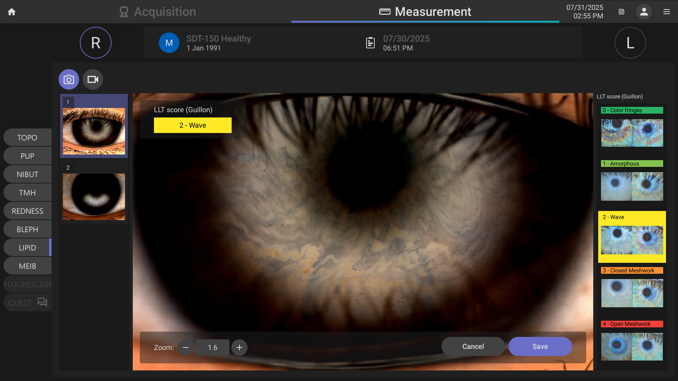Select thumbnail image number 2
This screenshot has height=381, width=678.
tap(94, 196)
